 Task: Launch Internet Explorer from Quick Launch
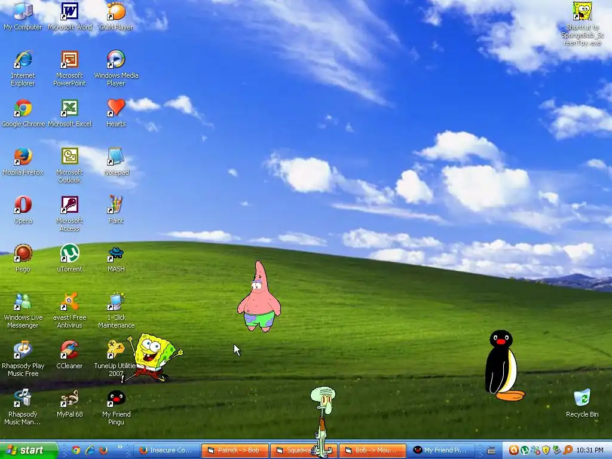[90, 450]
